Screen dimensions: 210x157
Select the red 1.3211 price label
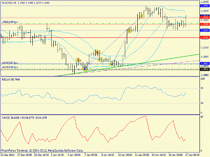point(205,37)
